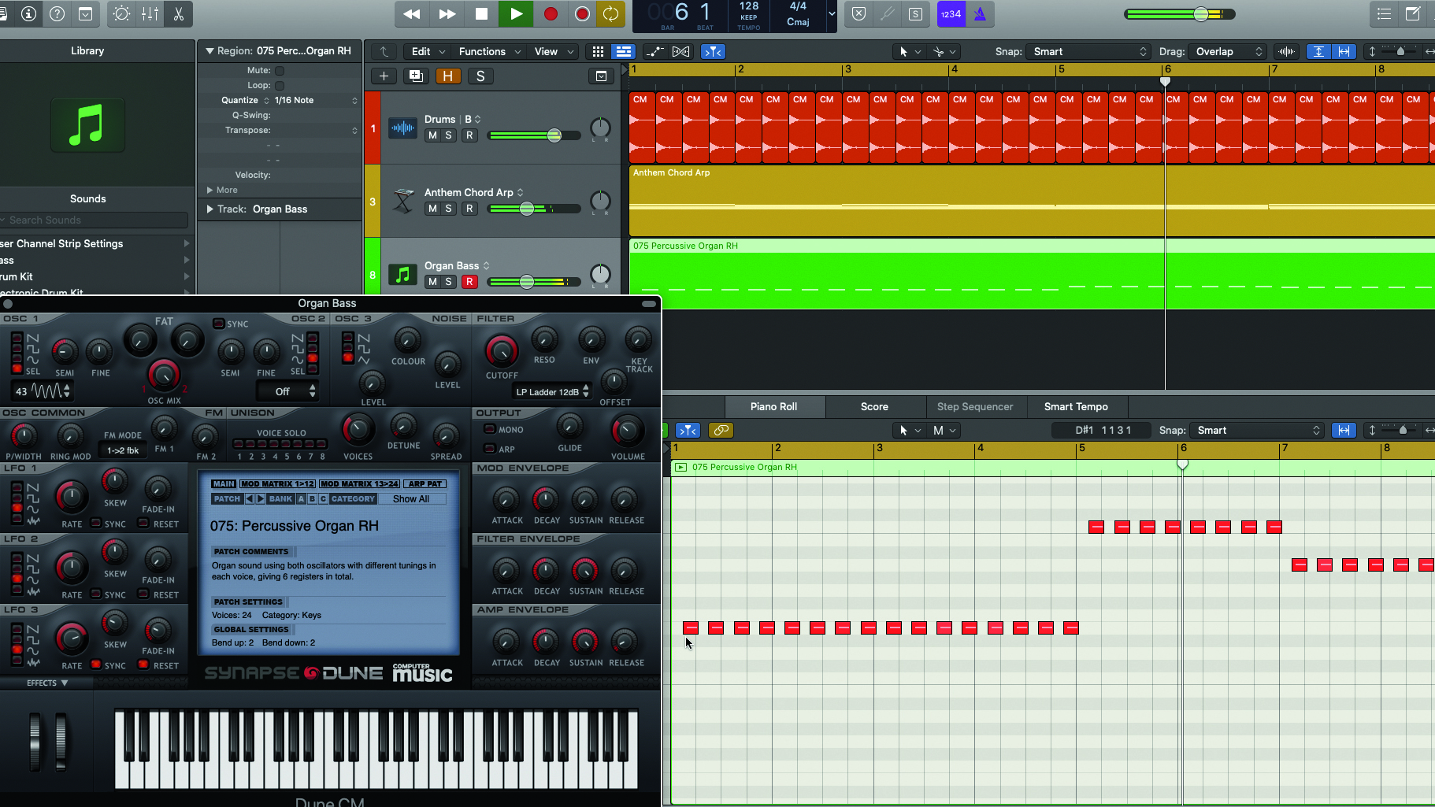Open the Quick Help question-mark icon
The width and height of the screenshot is (1435, 807).
point(57,14)
